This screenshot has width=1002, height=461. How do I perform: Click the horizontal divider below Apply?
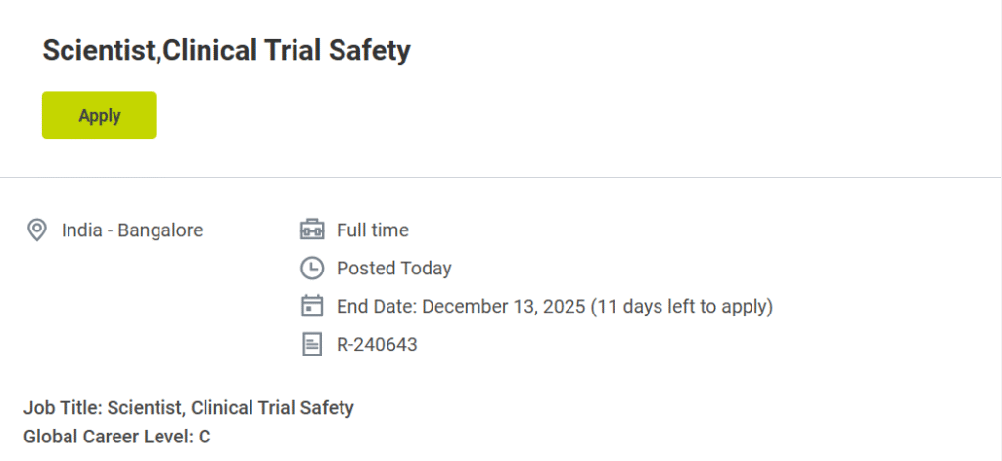point(501,177)
